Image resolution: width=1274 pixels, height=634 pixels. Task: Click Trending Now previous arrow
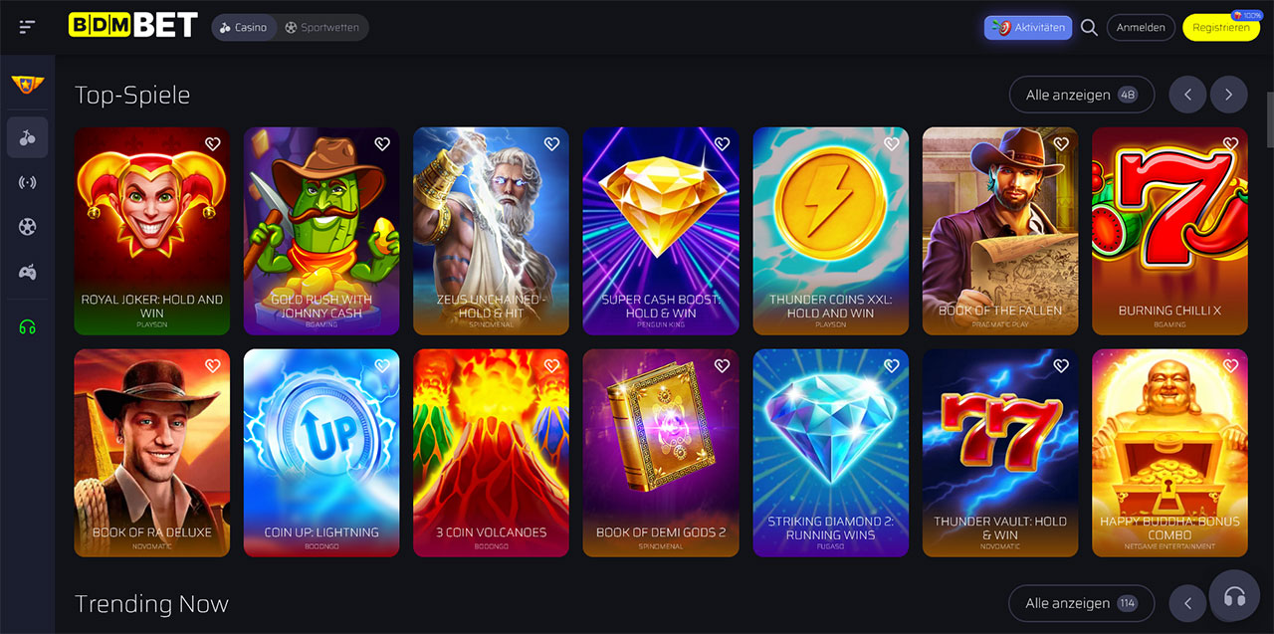1187,603
